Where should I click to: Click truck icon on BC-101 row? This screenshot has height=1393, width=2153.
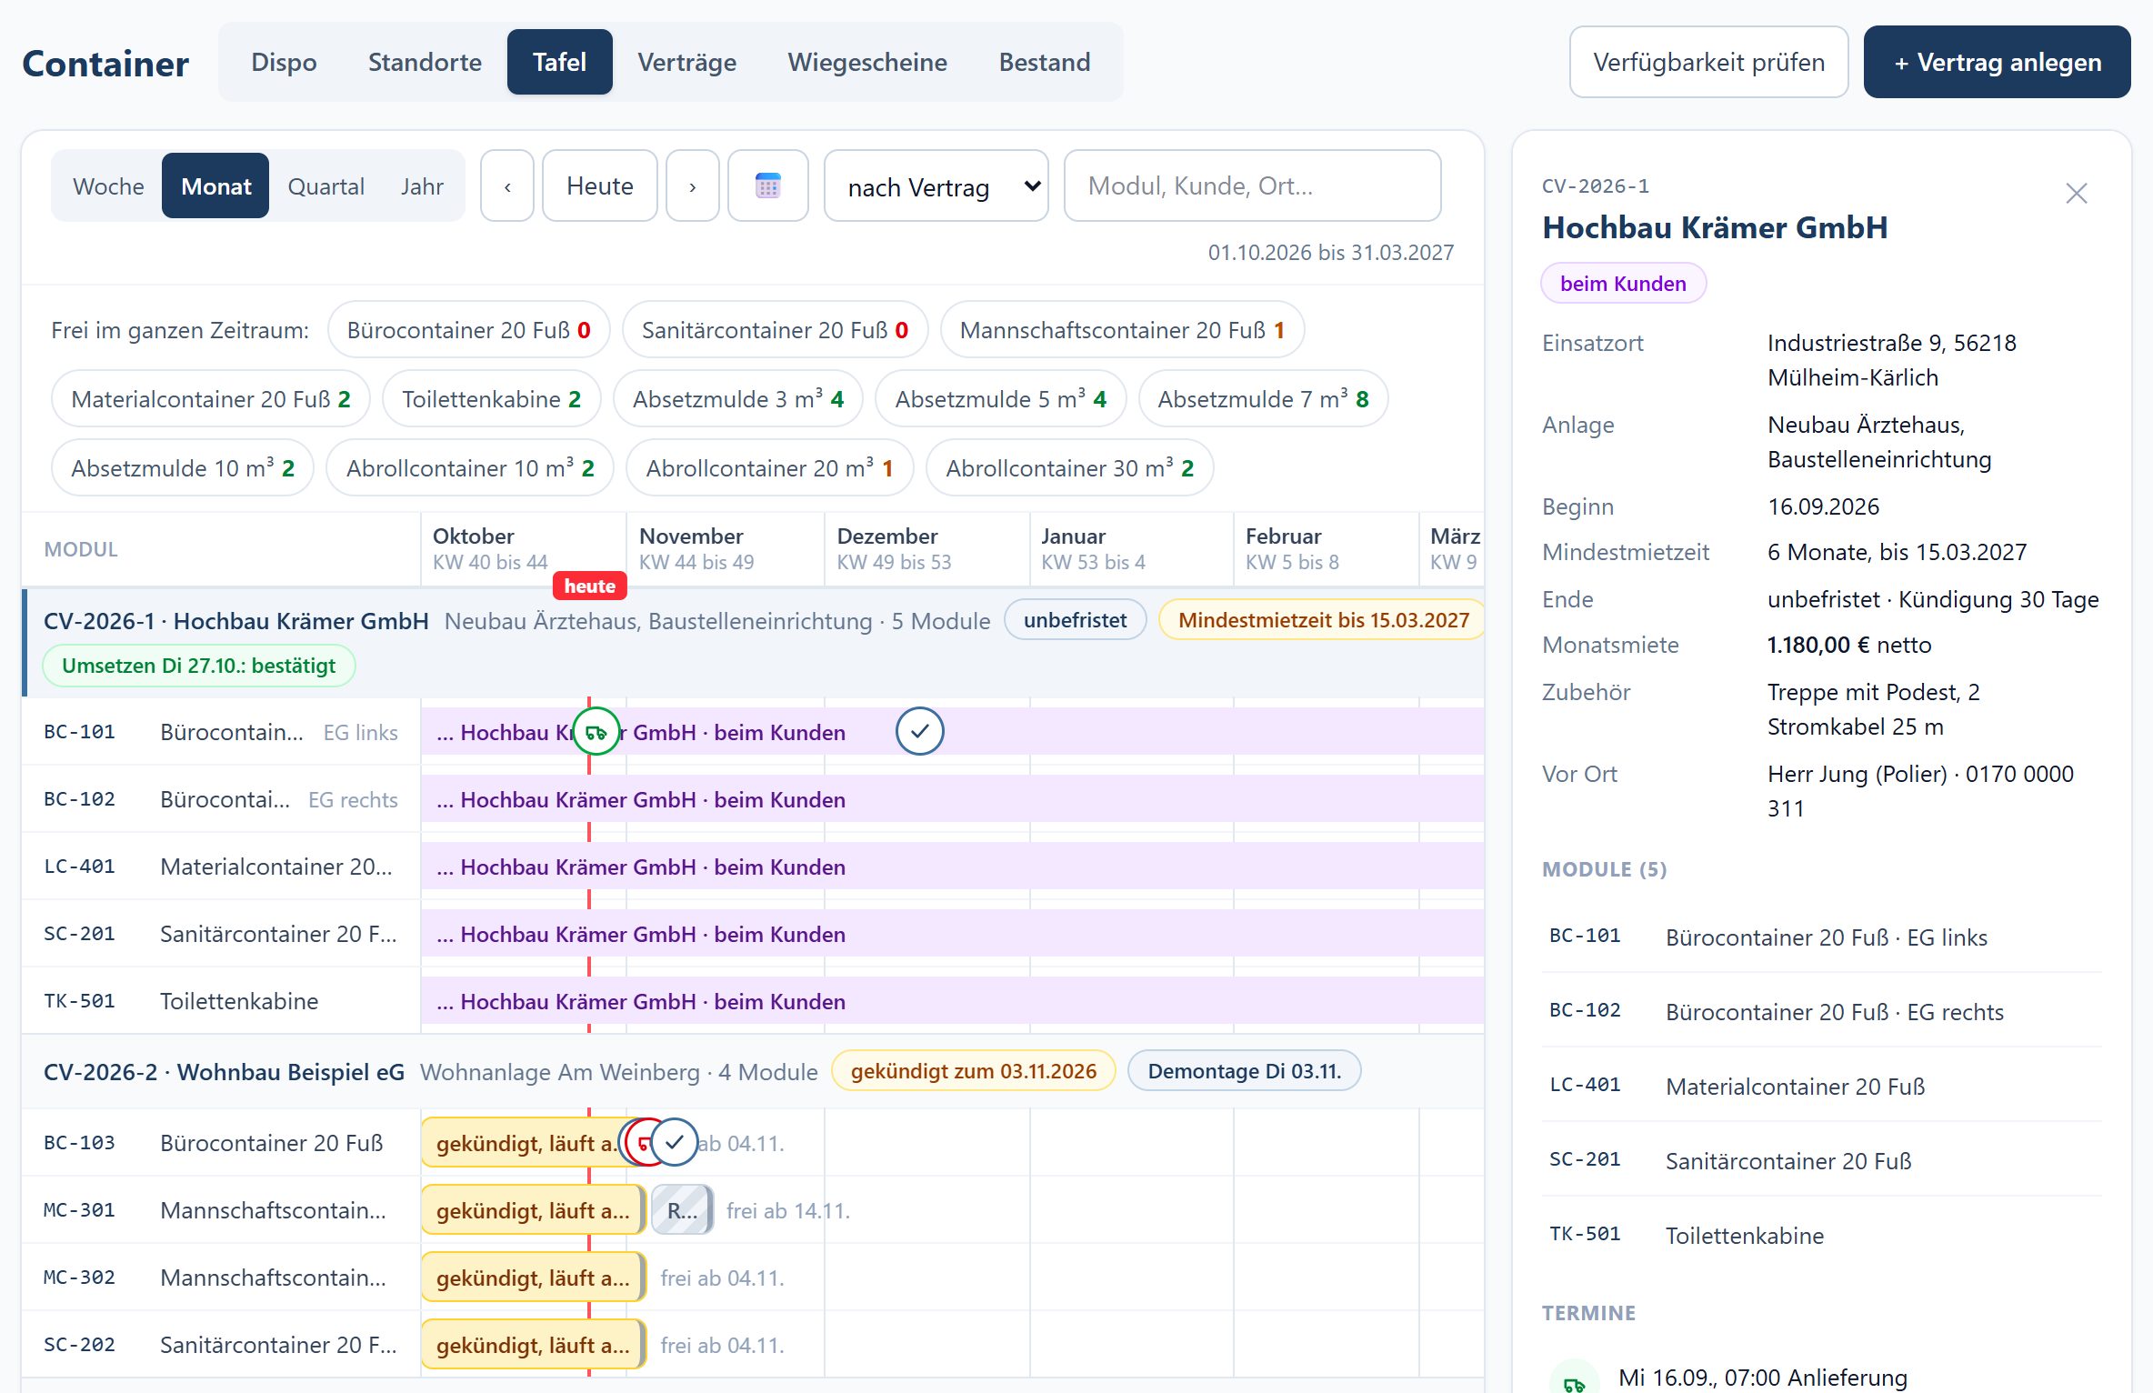pos(596,732)
